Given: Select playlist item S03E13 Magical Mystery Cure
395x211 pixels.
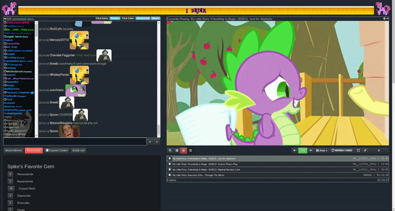Looking at the screenshot, I should coord(278,169).
